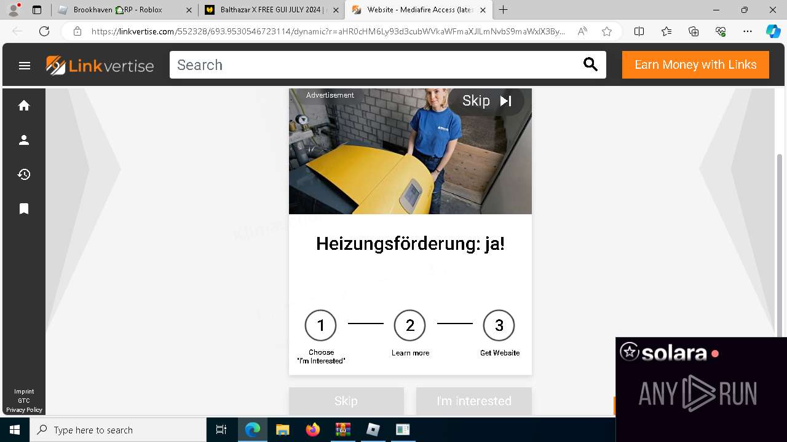The image size is (787, 442).
Task: Open the Linkvertise hamburger menu
Action: tap(25, 65)
